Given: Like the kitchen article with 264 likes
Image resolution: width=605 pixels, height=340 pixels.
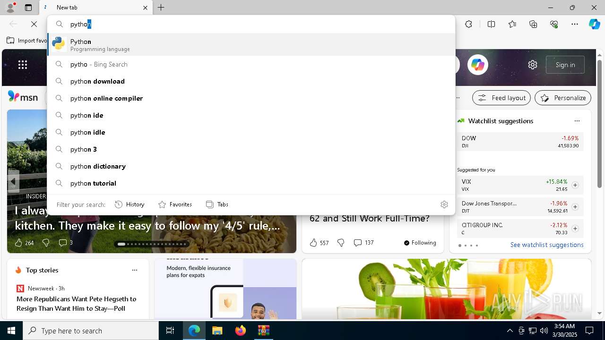Looking at the screenshot, I should pyautogui.click(x=24, y=243).
